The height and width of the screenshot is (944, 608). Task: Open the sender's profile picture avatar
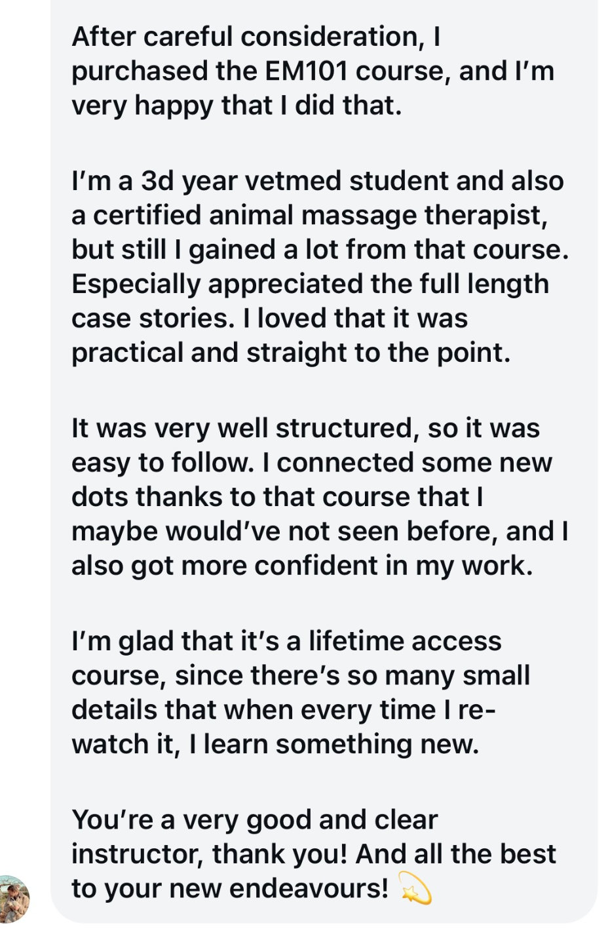tap(14, 899)
